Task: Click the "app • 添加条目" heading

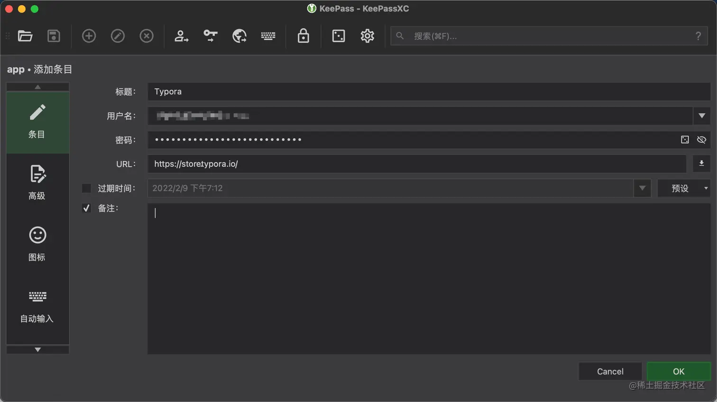Action: [x=39, y=69]
